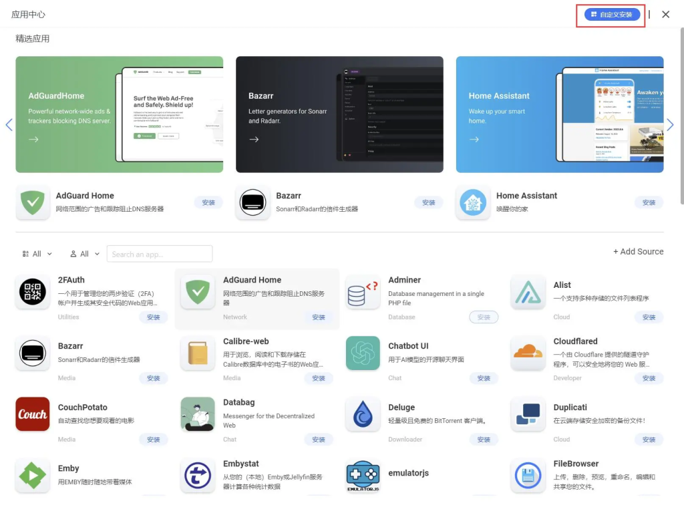
Task: Click the Databag app title
Action: (238, 402)
